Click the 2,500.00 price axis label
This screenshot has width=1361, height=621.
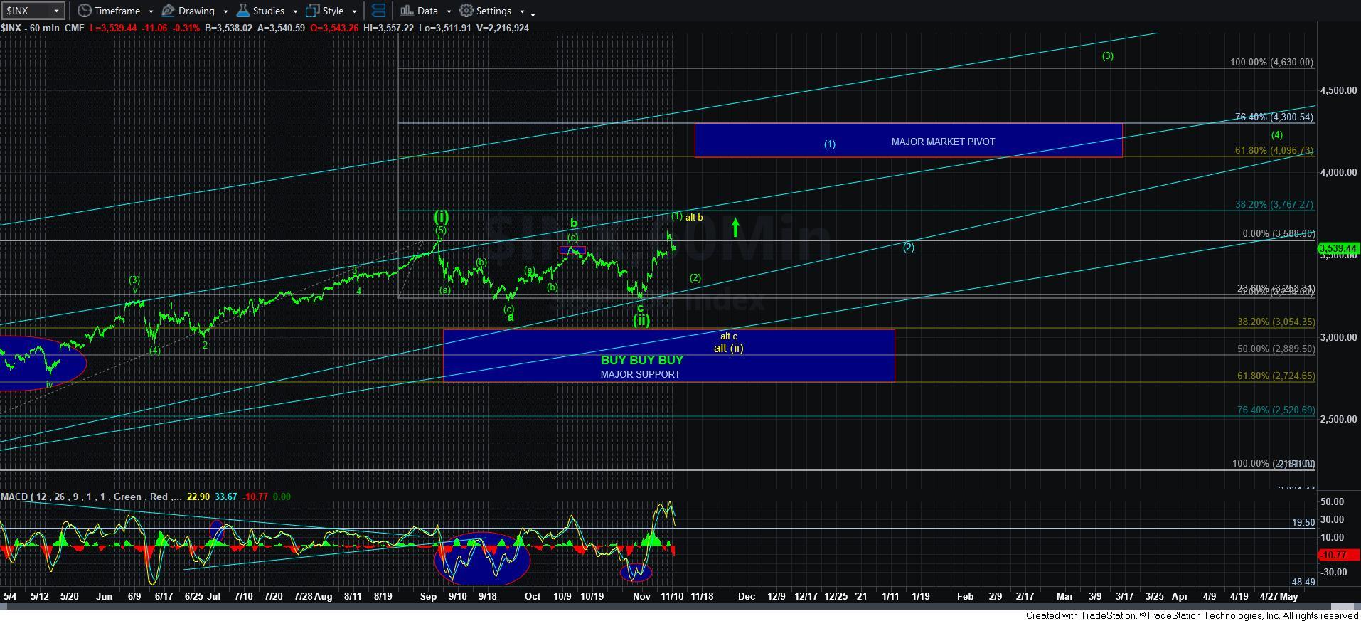pyautogui.click(x=1338, y=420)
